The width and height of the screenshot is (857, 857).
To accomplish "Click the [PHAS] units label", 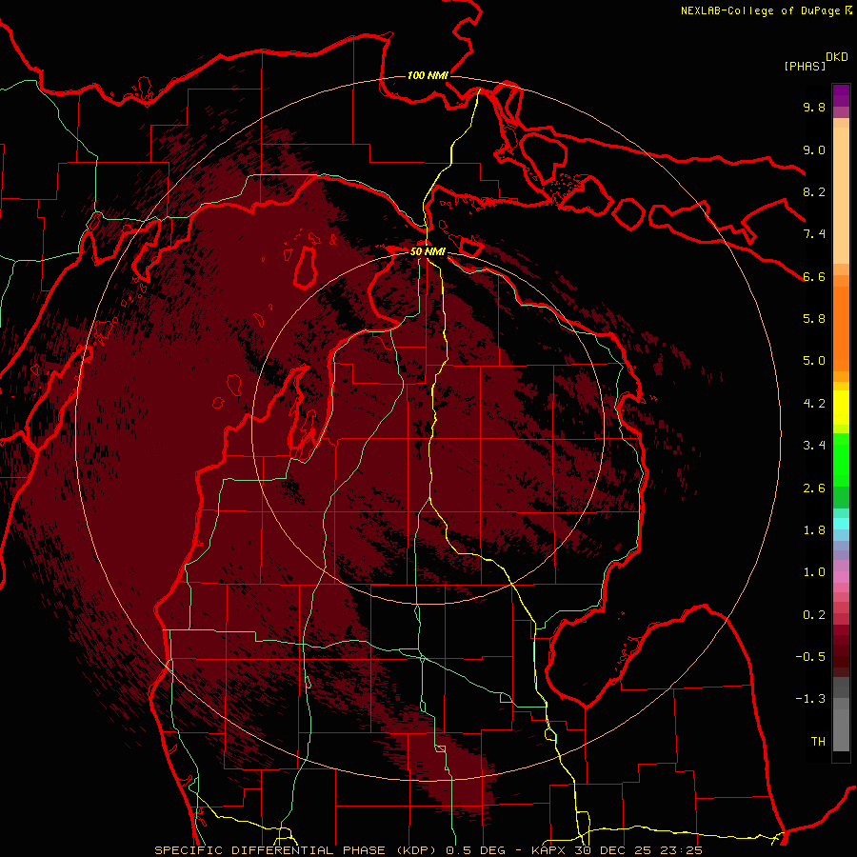I will pos(805,67).
